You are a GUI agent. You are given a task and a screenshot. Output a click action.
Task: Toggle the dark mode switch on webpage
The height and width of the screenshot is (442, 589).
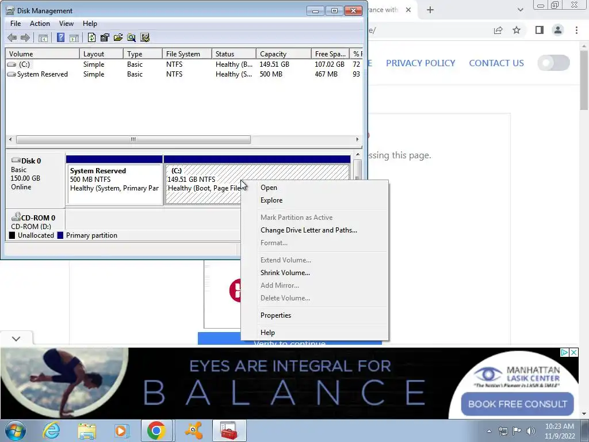click(554, 63)
